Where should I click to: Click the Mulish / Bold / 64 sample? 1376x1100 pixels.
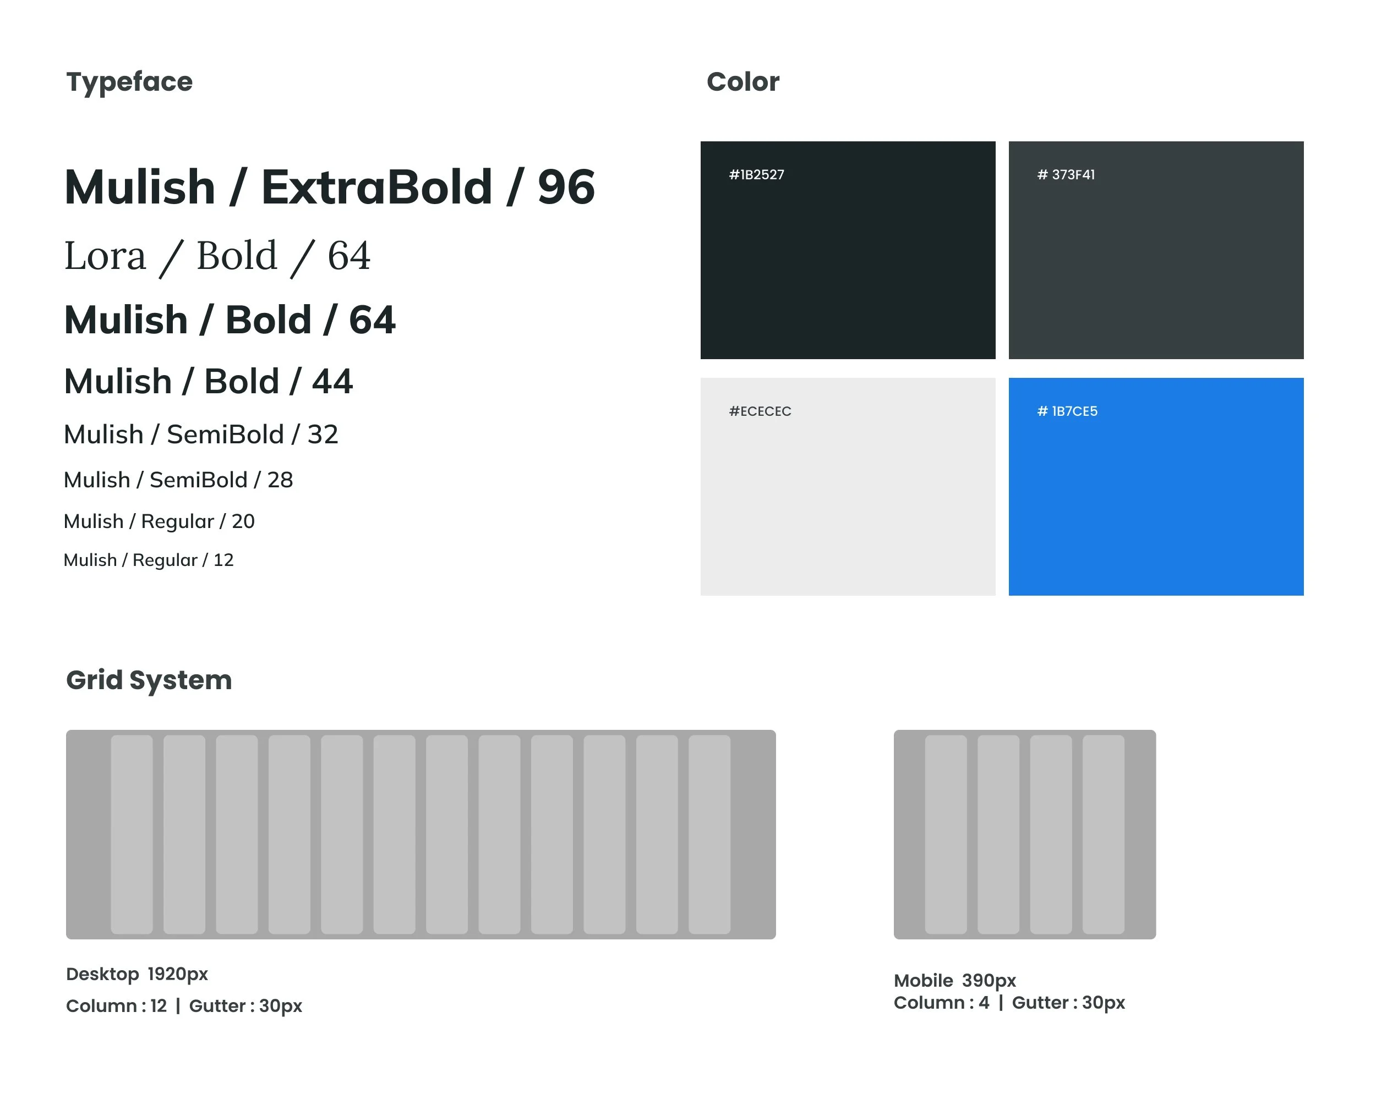(x=230, y=320)
